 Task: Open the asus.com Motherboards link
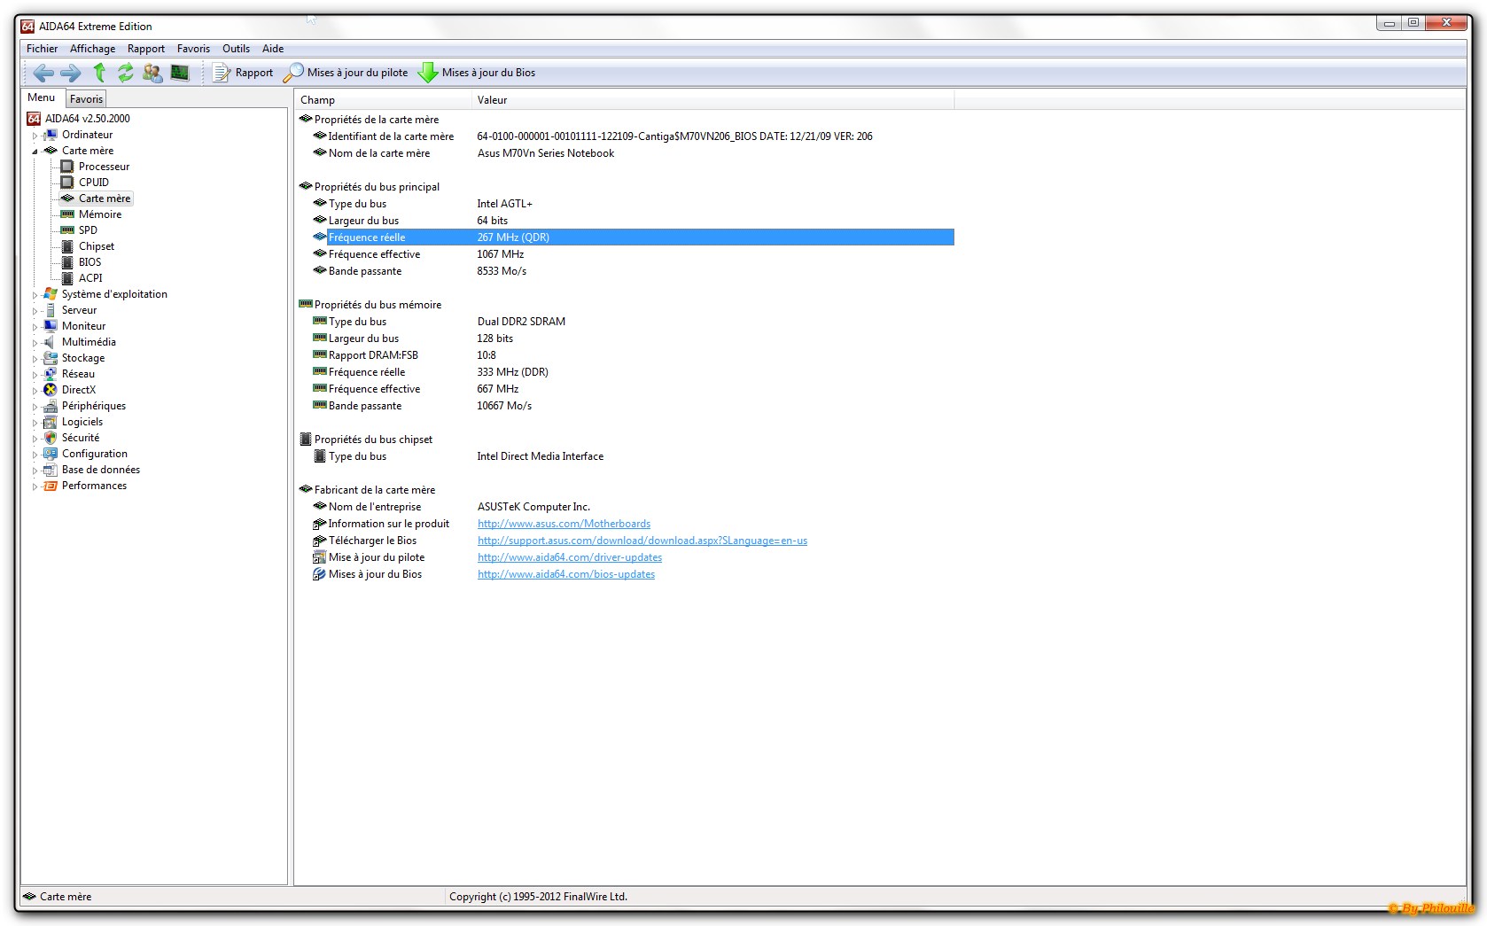(x=564, y=524)
